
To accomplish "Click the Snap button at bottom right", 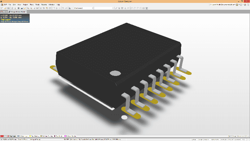I will [x=234, y=136].
